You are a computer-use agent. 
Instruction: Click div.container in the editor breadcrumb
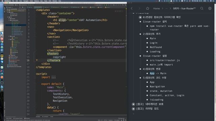(45, 117)
